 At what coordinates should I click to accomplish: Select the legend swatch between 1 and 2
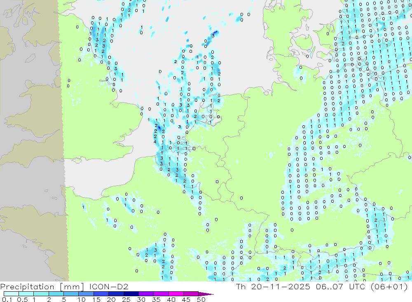(x=41, y=294)
